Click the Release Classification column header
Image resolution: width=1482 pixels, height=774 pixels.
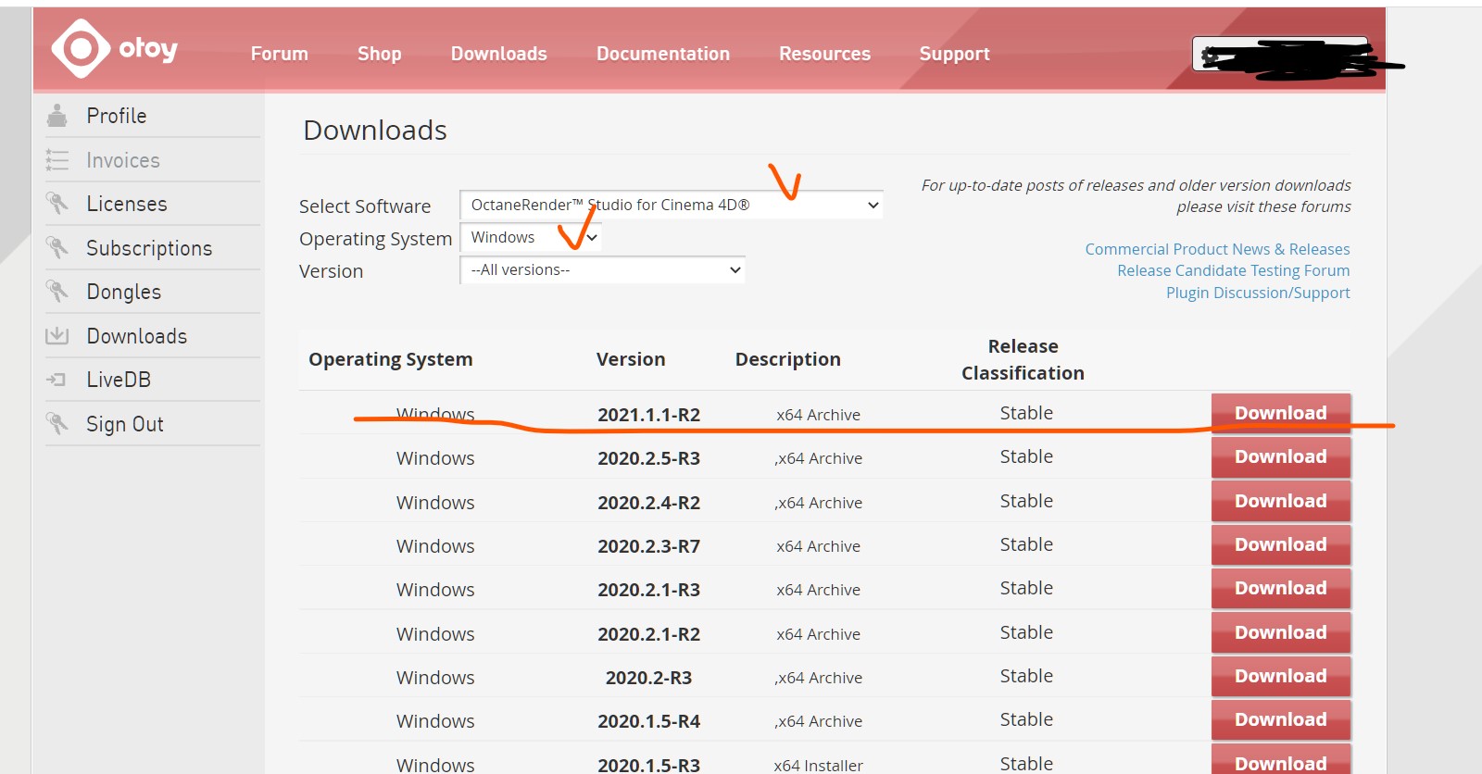pos(1023,359)
